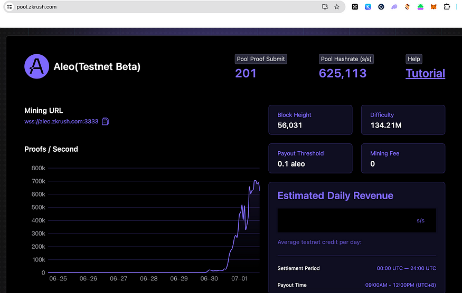Click the 07-01 x-axis date label
The height and width of the screenshot is (293, 462).
pyautogui.click(x=239, y=279)
